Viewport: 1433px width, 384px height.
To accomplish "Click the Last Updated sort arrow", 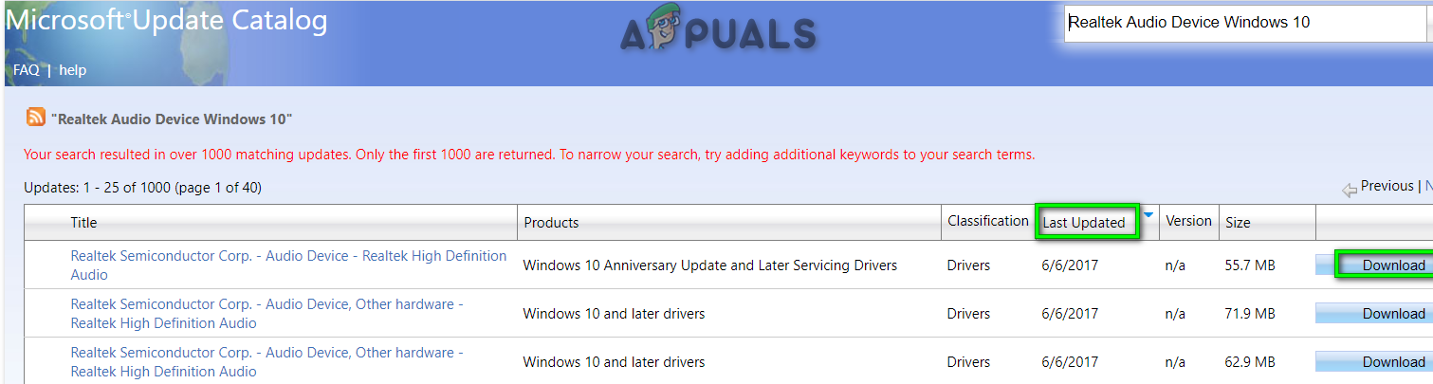I will point(1148,216).
